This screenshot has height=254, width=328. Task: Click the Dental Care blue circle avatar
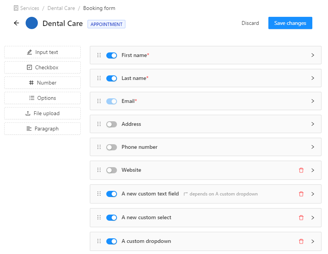(32, 23)
